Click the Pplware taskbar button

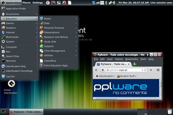point(26,112)
